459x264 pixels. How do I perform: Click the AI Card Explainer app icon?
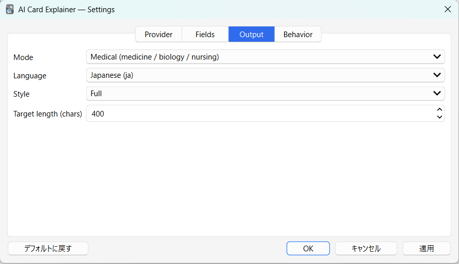(x=10, y=9)
